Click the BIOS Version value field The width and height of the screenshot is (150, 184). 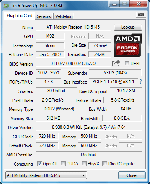[x=73, y=63]
